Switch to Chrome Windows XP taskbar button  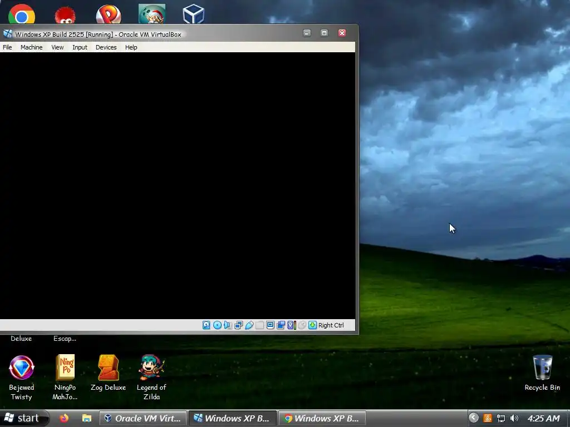click(322, 418)
